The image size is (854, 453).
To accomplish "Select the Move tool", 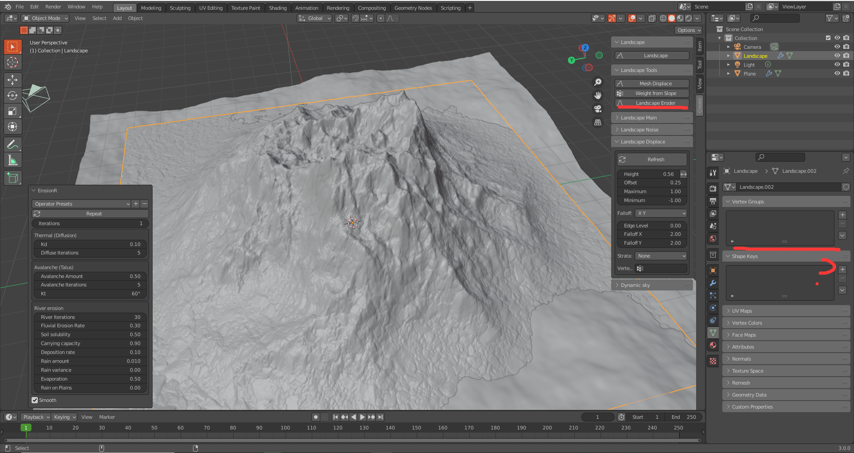I will (13, 80).
